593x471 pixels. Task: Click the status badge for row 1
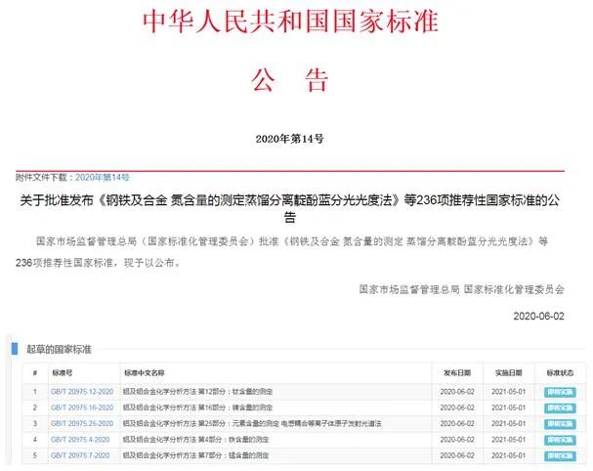tap(559, 392)
